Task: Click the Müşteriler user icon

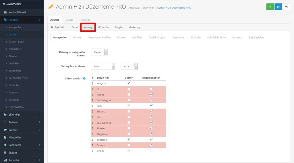Action: point(5,137)
